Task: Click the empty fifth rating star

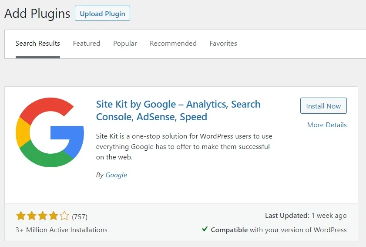Action: [x=64, y=216]
